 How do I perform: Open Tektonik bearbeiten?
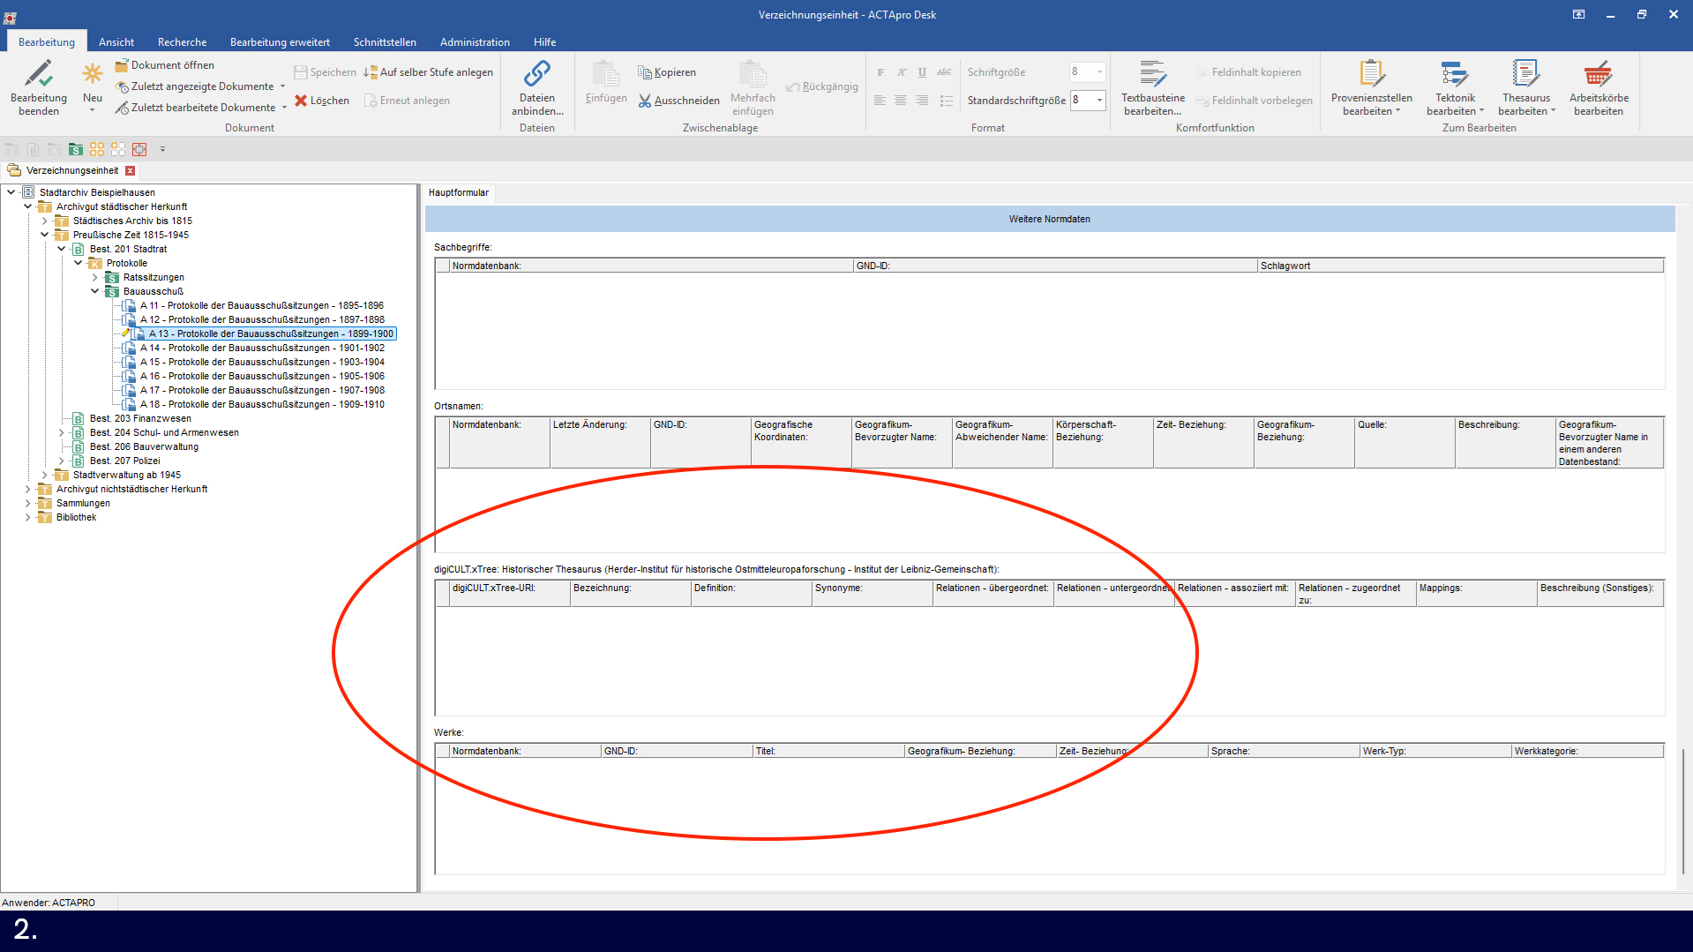(1455, 87)
